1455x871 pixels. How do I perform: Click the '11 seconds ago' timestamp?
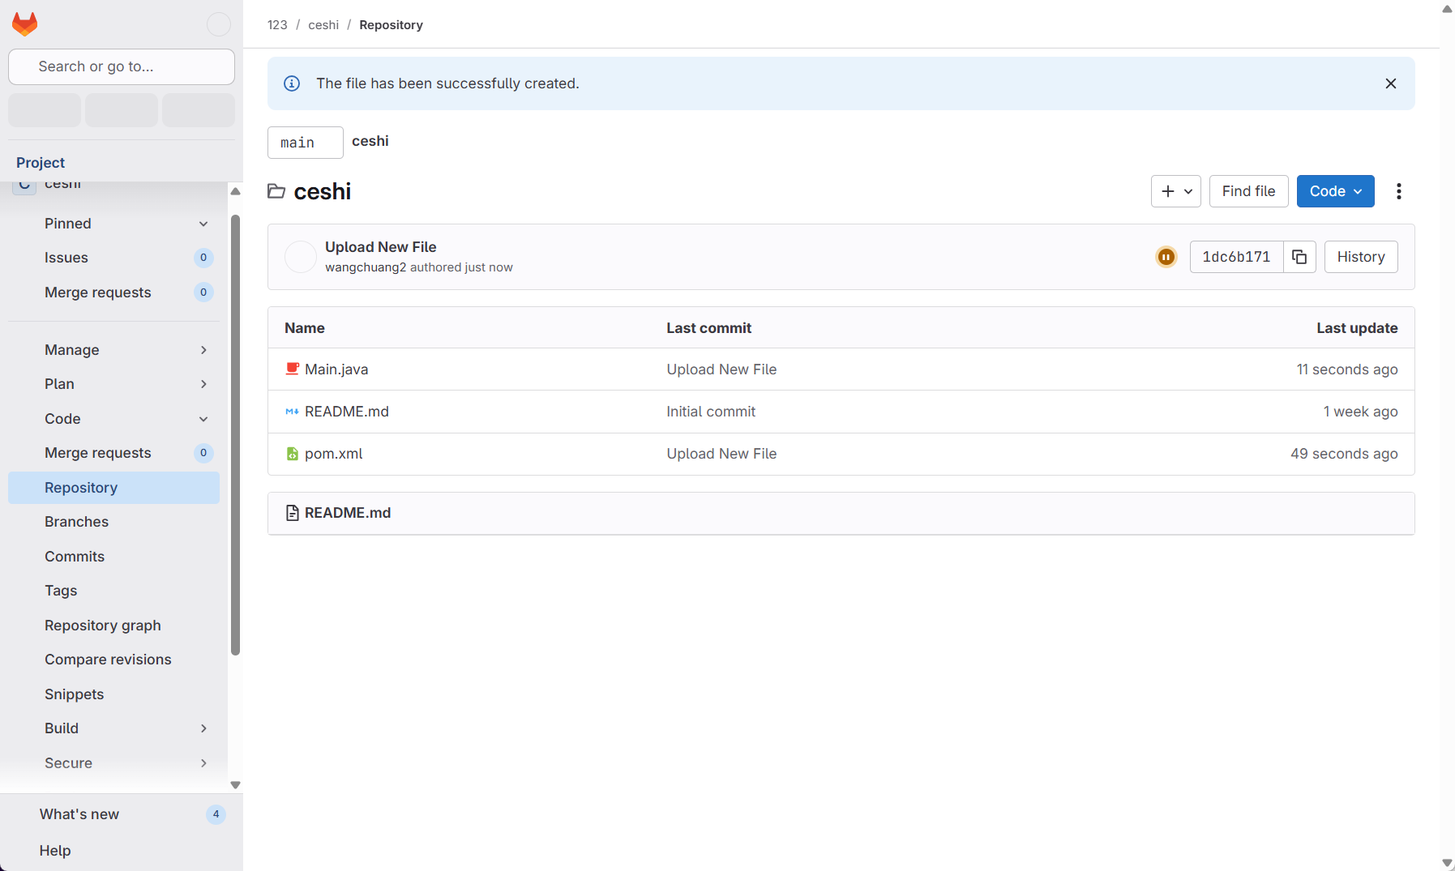tap(1347, 369)
